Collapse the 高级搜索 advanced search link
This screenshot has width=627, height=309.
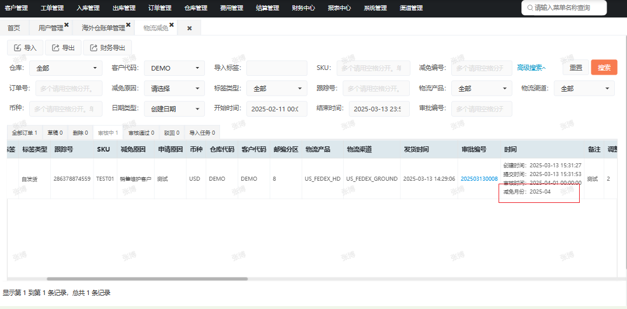click(x=531, y=68)
